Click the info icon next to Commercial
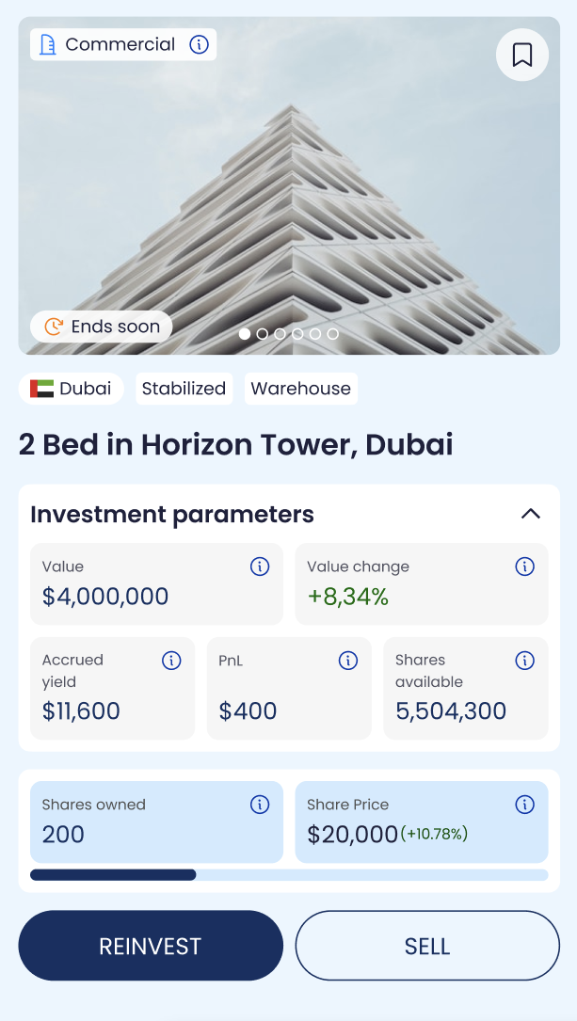Screen dimensions: 577x1021 (199, 44)
